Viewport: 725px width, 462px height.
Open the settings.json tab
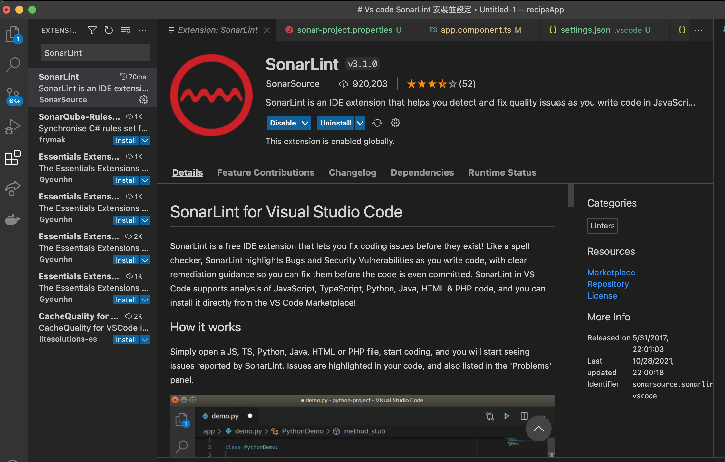point(605,30)
